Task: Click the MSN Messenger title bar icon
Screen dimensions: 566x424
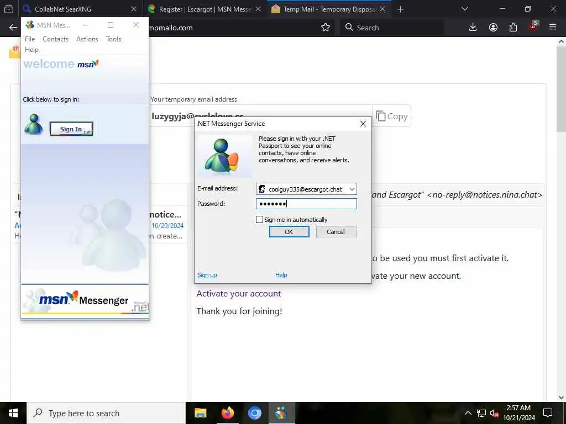Action: point(30,25)
